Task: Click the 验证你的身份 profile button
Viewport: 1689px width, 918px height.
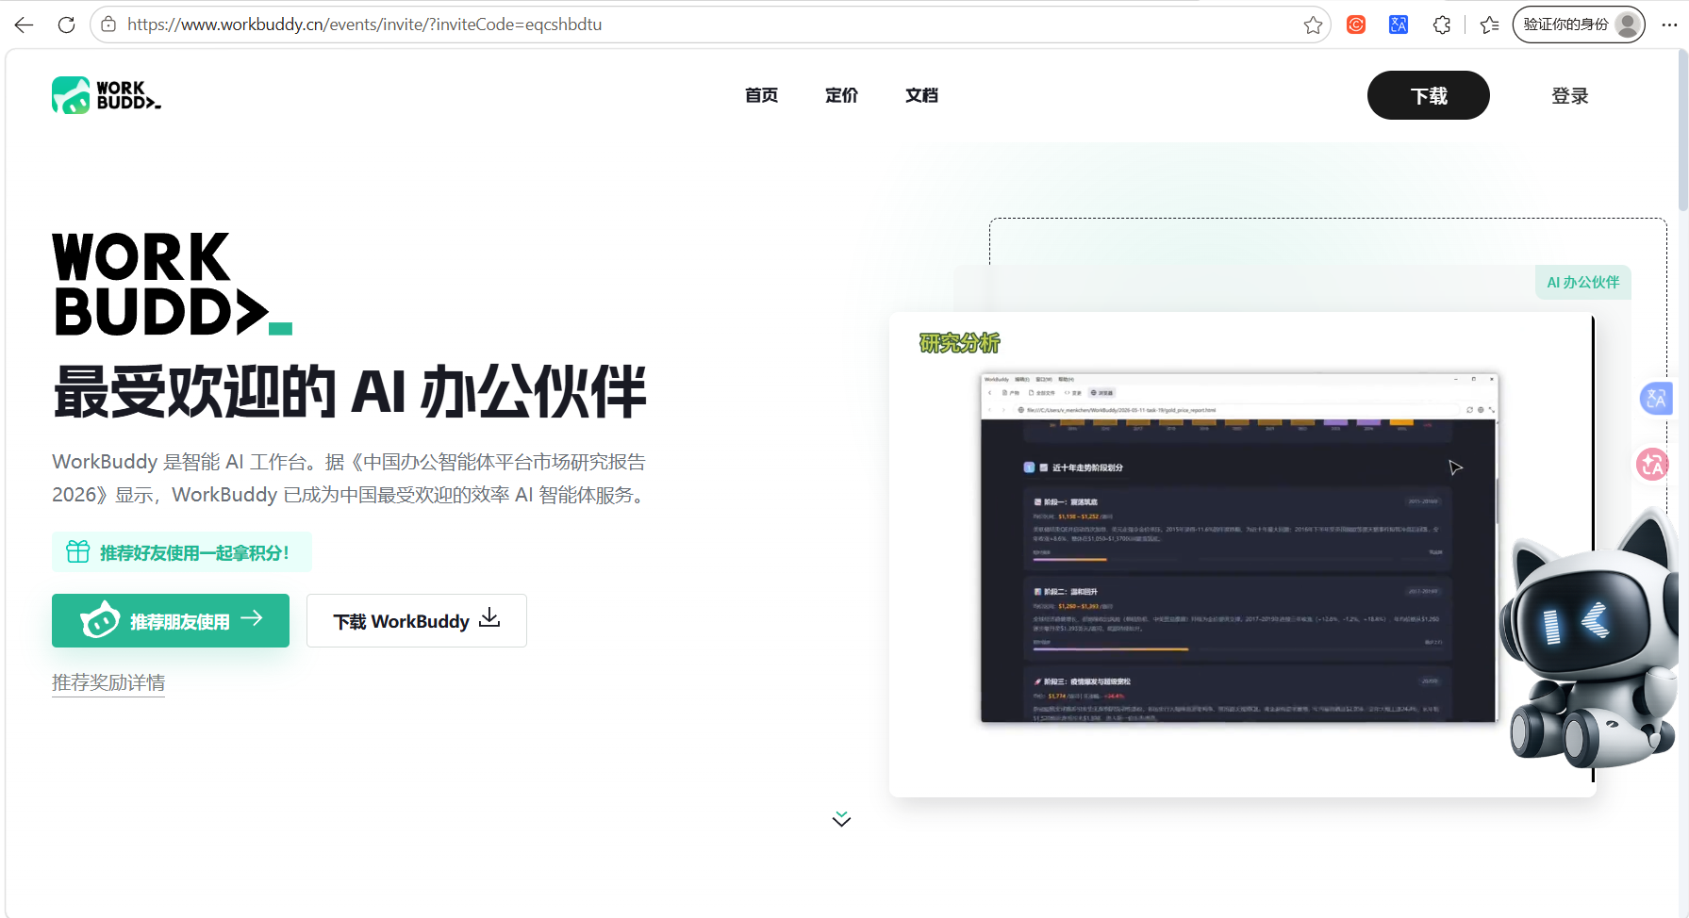Action: (1579, 25)
